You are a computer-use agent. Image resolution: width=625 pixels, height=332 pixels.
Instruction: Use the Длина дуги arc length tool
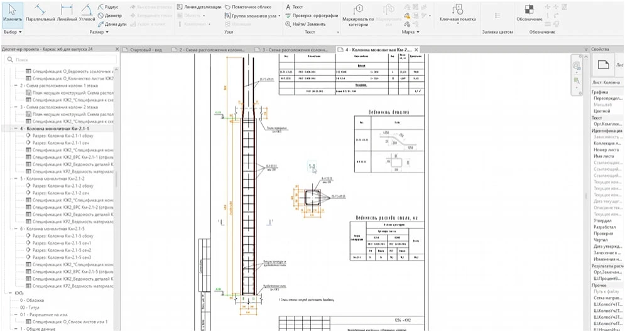(112, 24)
